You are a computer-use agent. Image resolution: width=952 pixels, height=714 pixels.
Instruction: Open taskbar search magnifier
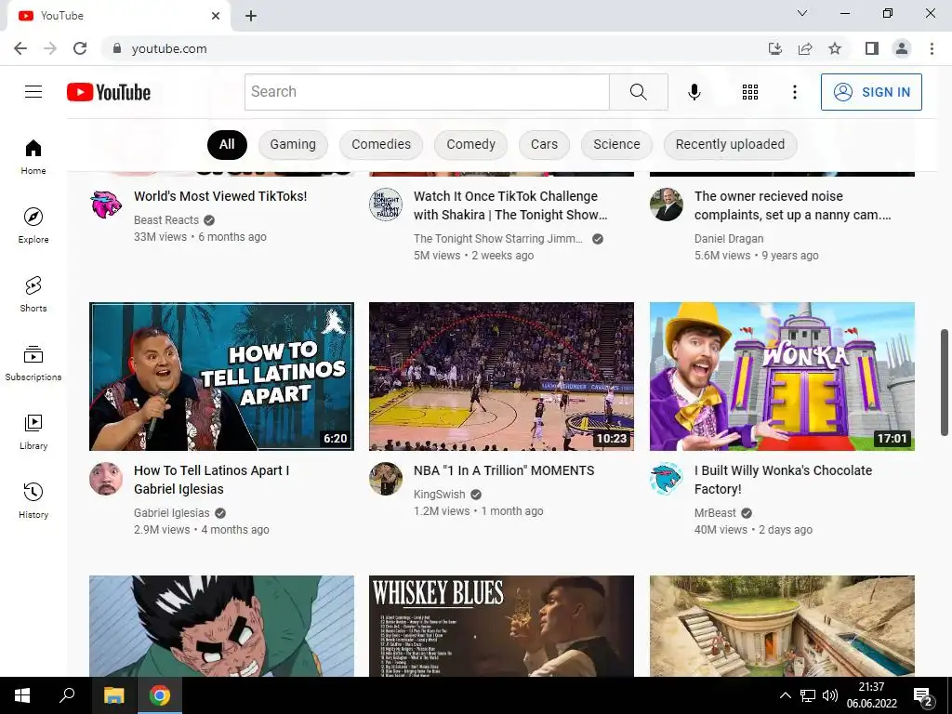click(x=67, y=695)
